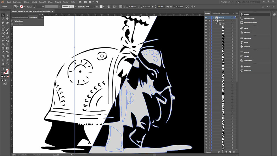Toggle visibility of the group sublayer row
Image resolution: width=277 pixels, height=156 pixels.
tap(206, 24)
